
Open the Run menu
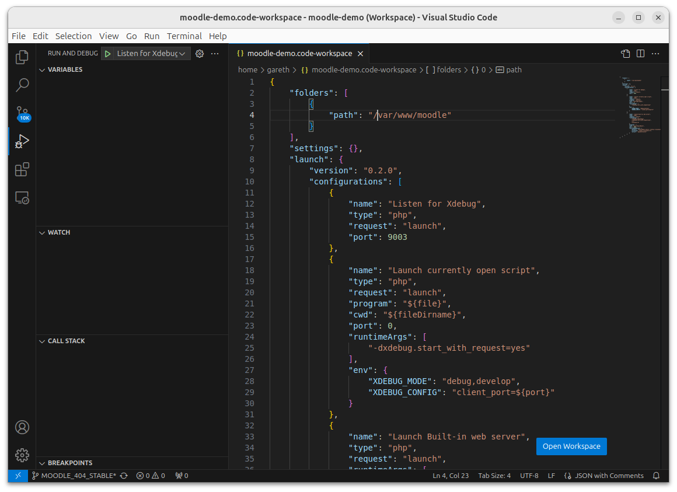coord(152,36)
